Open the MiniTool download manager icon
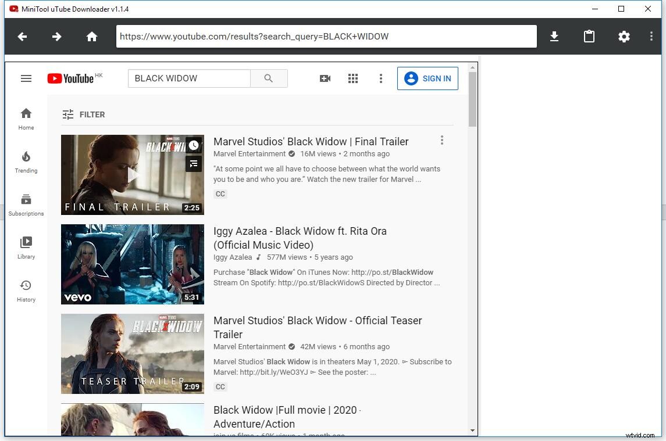666x441 pixels. click(554, 36)
